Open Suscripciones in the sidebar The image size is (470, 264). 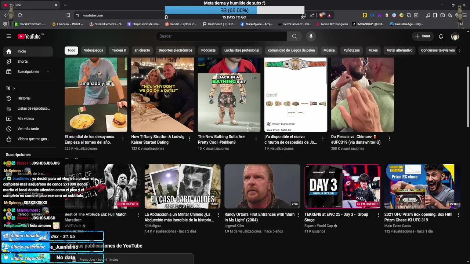click(28, 72)
